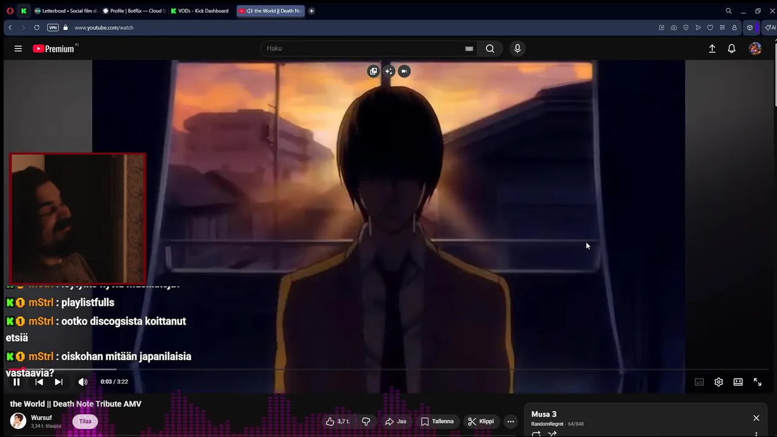
Task: Open the Opera main menu
Action: tap(10, 11)
